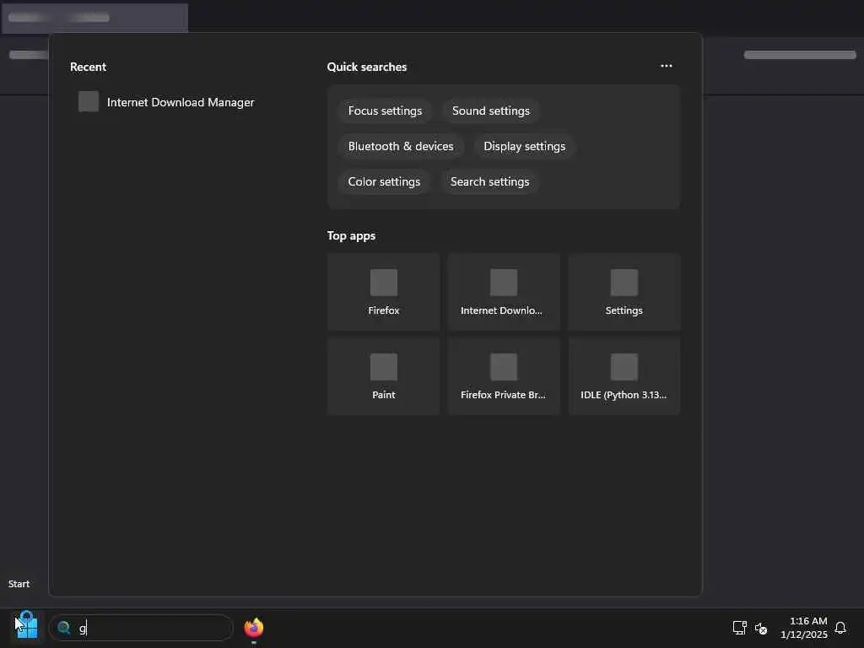This screenshot has width=864, height=648.
Task: Click the muted volume tray icon
Action: click(761, 628)
